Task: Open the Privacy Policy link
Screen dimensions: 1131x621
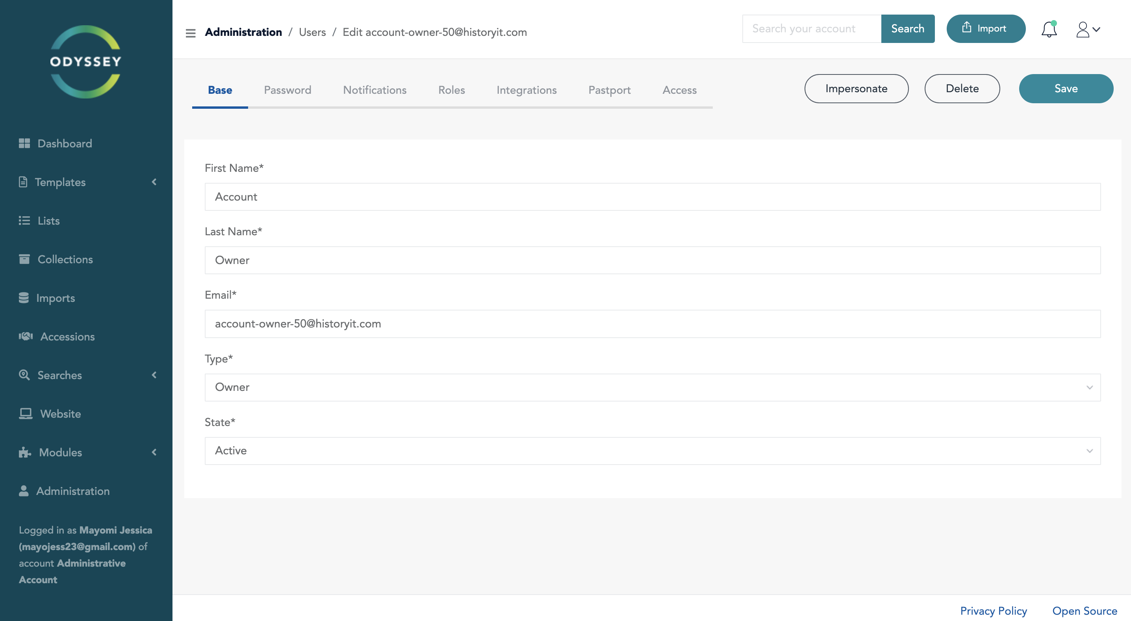Action: 993,610
